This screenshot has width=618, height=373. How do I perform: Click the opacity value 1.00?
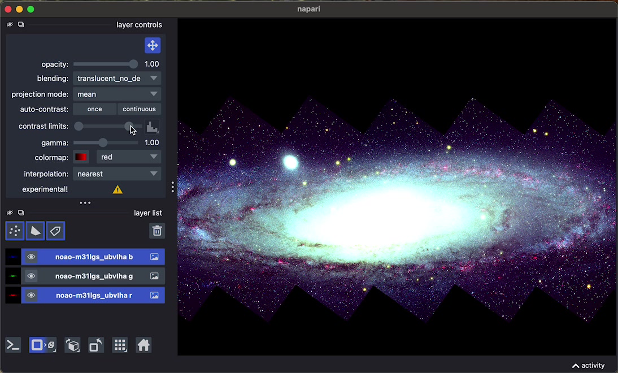coord(152,64)
